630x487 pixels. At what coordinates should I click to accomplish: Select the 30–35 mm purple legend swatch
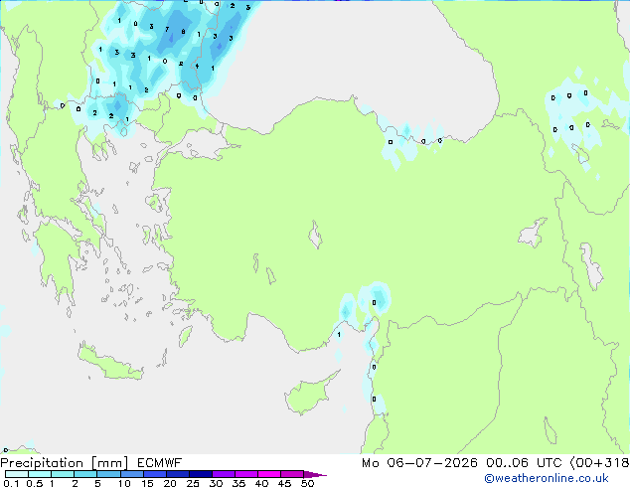point(224,474)
